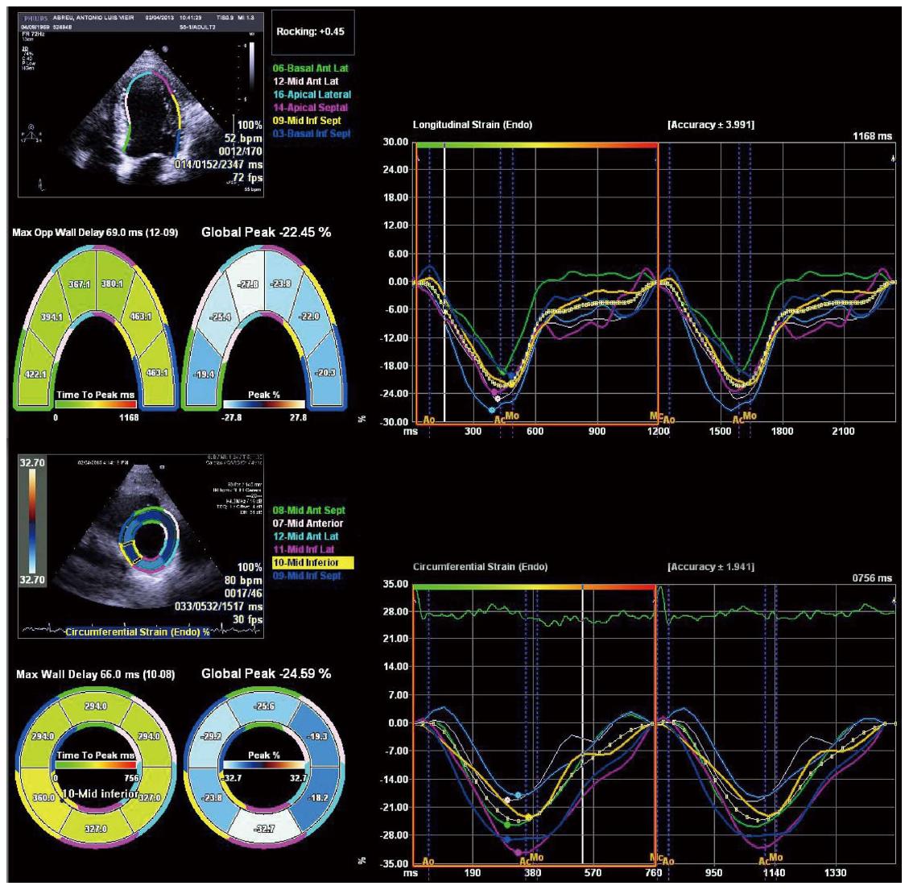This screenshot has height=890, width=909.
Task: Click the 0756 ms cycle length above the graph
Action: point(872,578)
